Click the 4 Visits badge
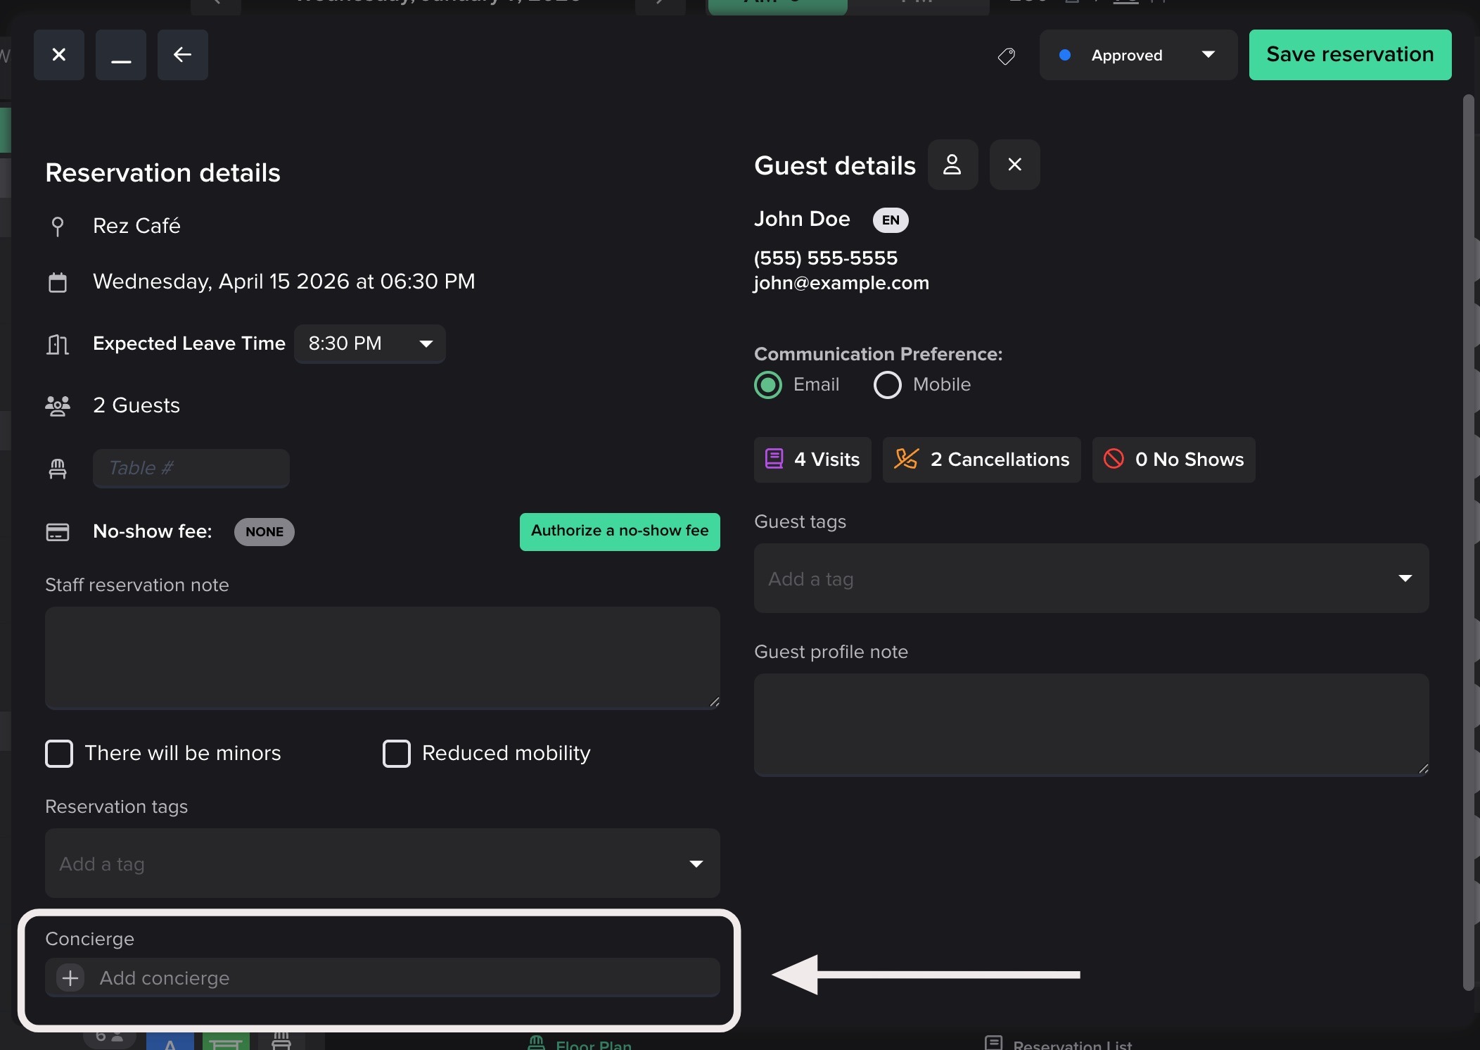 tap(812, 460)
